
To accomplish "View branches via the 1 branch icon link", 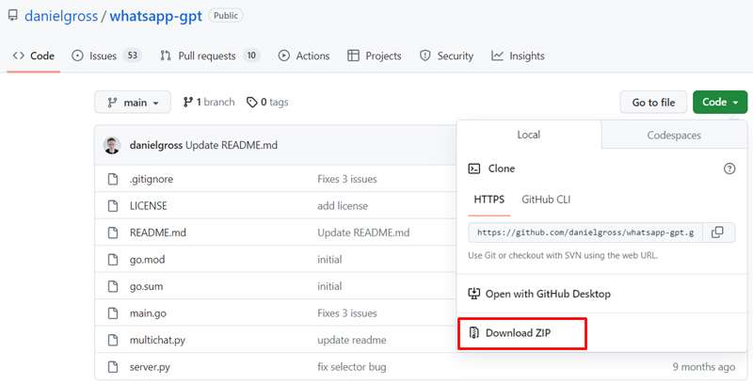I will pyautogui.click(x=188, y=103).
